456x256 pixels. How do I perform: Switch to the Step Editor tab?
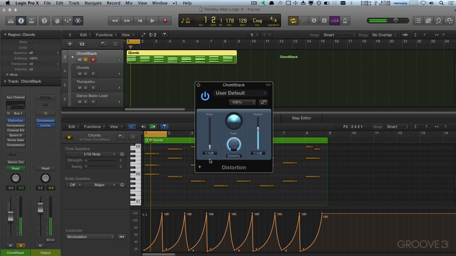pyautogui.click(x=302, y=118)
